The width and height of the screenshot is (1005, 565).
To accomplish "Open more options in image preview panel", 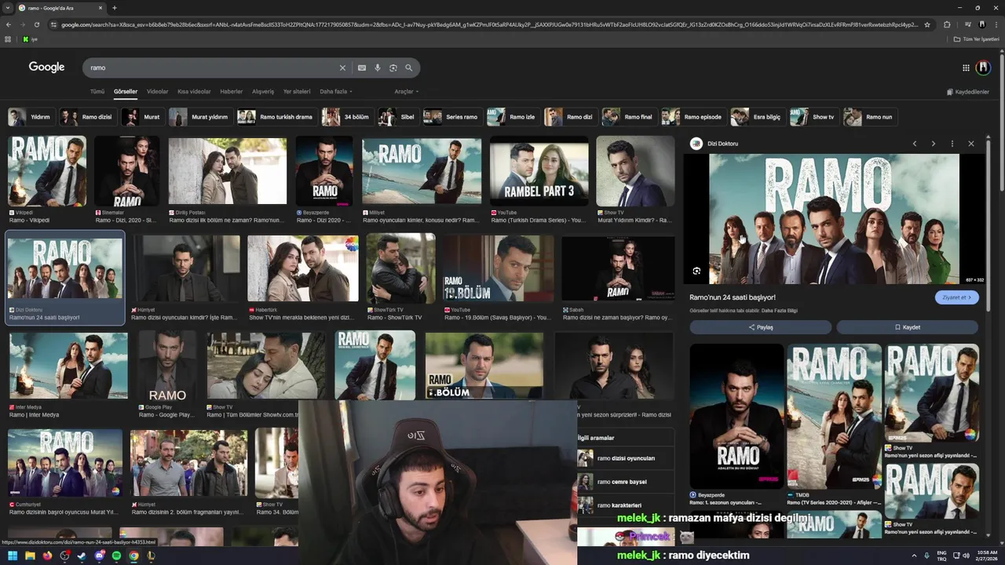I will 952,144.
